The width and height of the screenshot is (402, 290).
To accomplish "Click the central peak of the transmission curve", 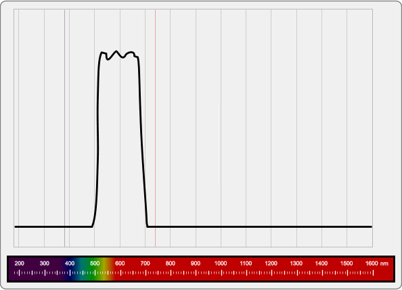I will click(x=116, y=51).
